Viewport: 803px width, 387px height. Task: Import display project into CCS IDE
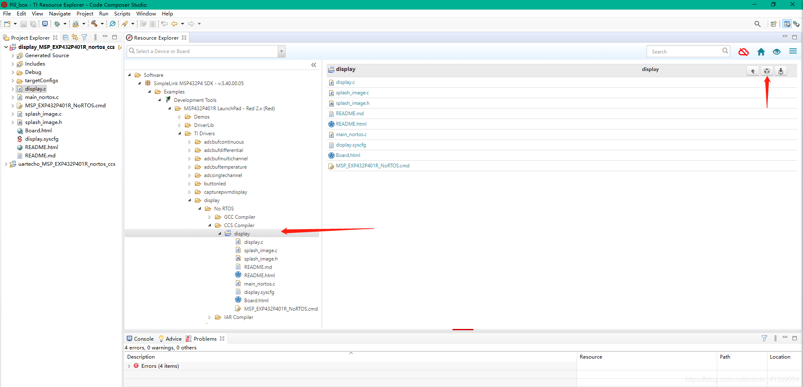[x=767, y=71]
